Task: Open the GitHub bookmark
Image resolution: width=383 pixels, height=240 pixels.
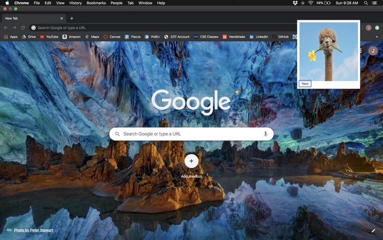Action: [280, 37]
